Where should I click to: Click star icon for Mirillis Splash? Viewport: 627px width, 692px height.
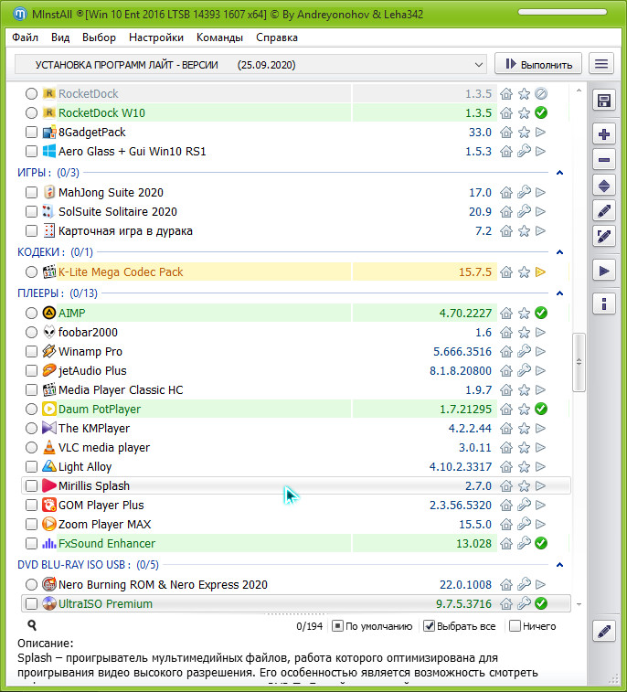[524, 486]
